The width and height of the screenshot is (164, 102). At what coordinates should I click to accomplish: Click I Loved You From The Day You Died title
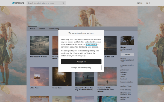pos(84,89)
